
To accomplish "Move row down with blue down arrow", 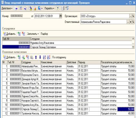I will tap(40, 57).
